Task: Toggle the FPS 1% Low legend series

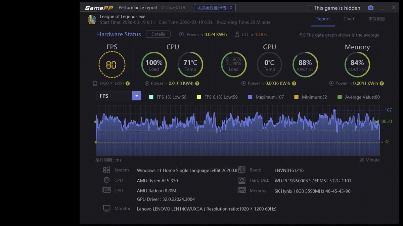Action: [x=151, y=97]
